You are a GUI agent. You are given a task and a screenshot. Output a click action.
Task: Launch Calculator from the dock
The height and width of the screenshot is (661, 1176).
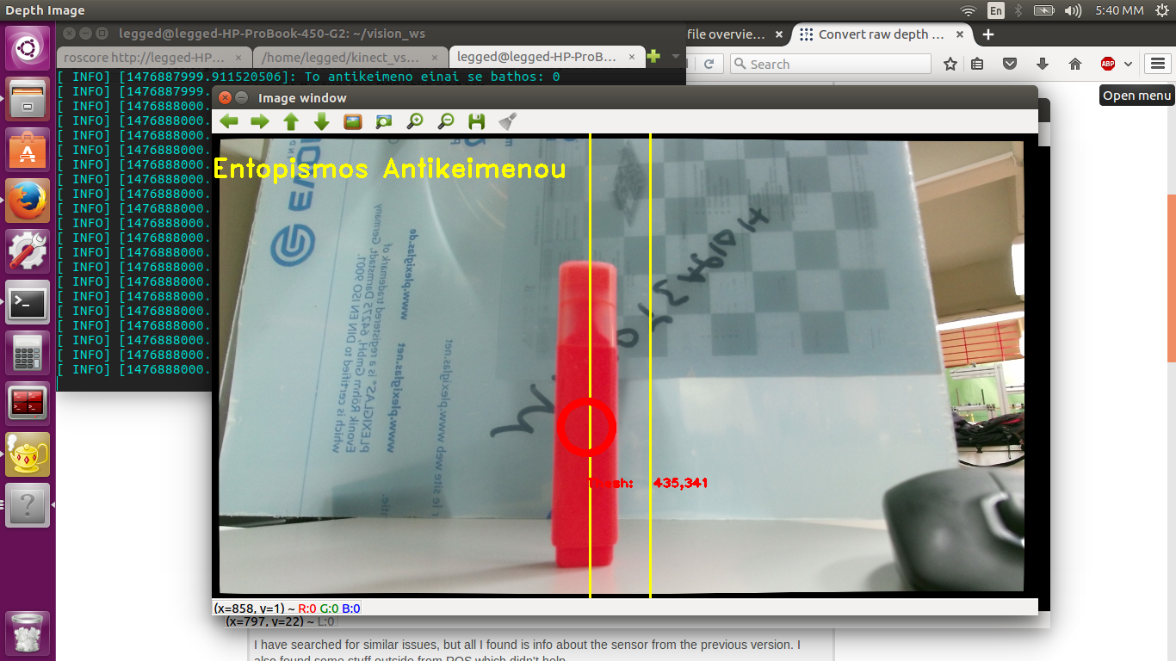click(28, 352)
